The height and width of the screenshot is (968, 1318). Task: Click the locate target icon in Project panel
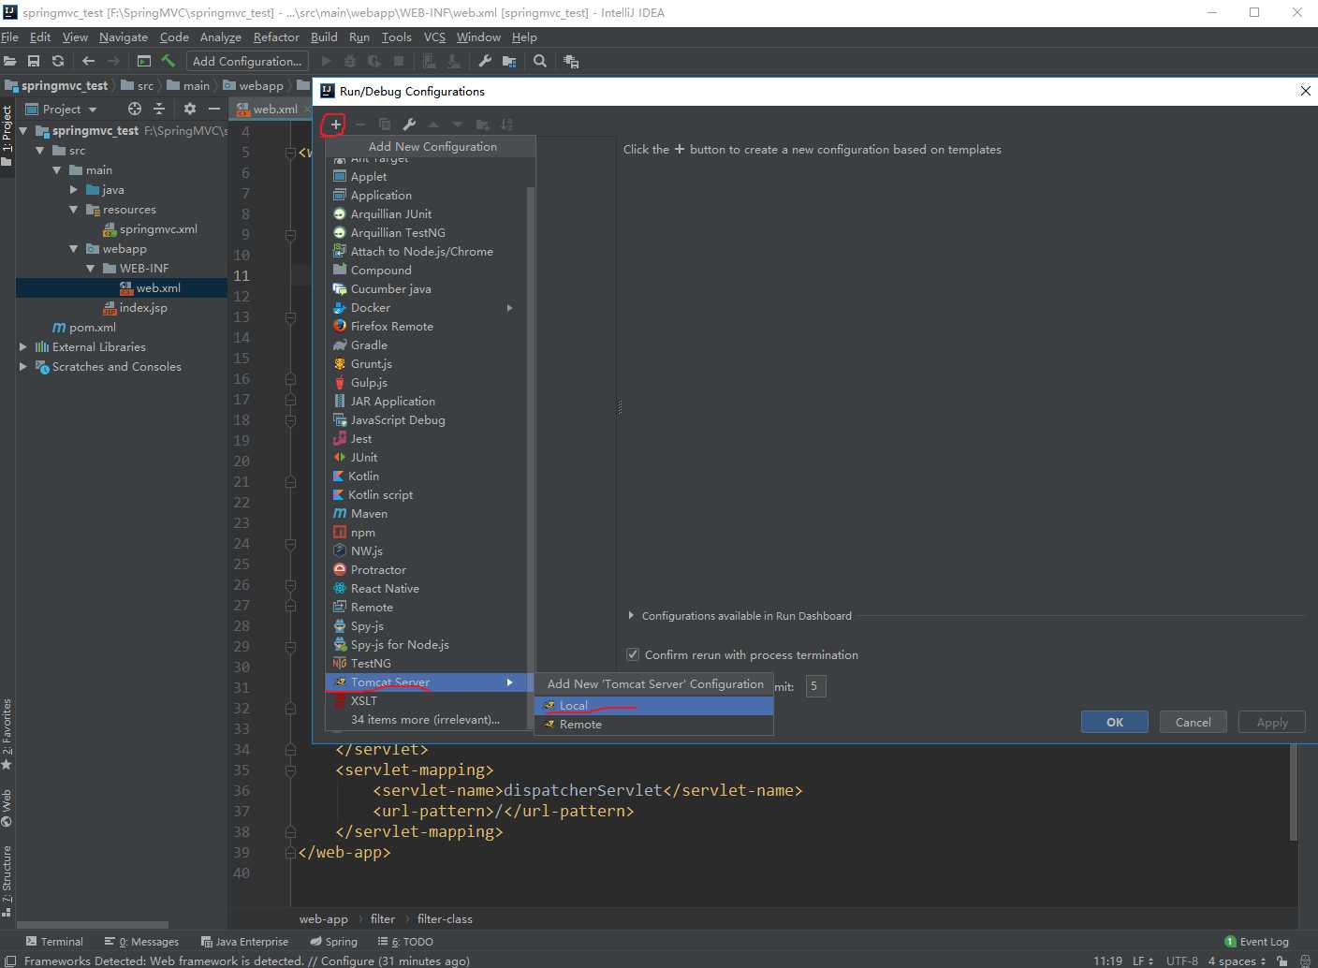(135, 109)
